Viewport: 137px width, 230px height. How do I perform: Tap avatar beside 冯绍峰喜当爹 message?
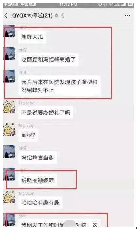tap(9, 152)
